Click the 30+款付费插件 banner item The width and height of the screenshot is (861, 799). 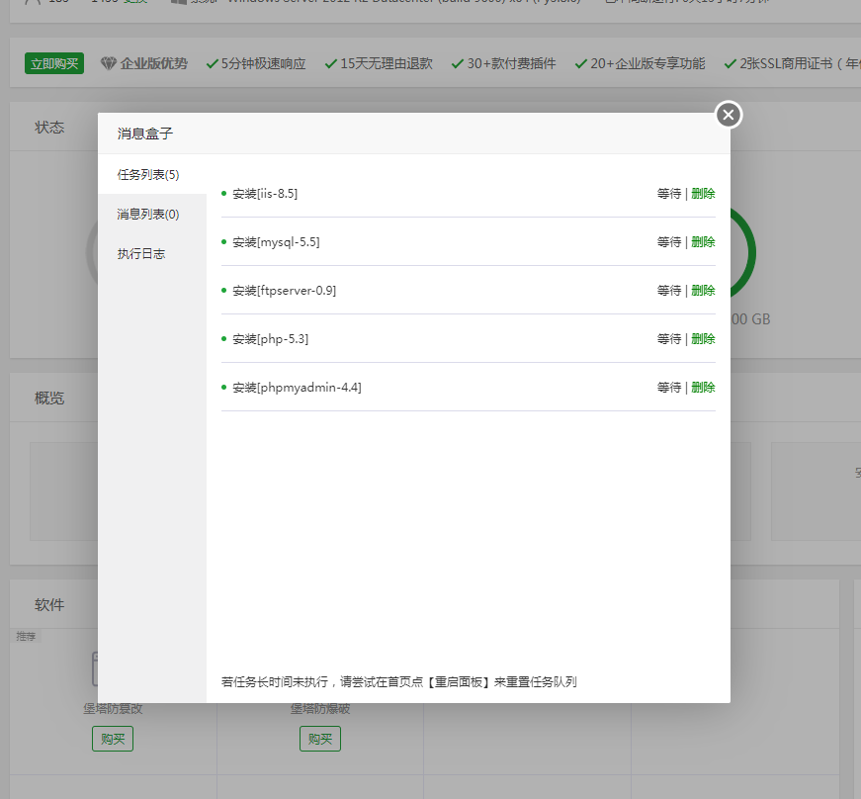pos(503,63)
